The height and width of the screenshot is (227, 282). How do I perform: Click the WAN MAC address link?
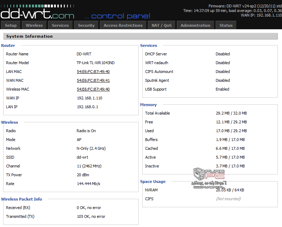point(93,80)
